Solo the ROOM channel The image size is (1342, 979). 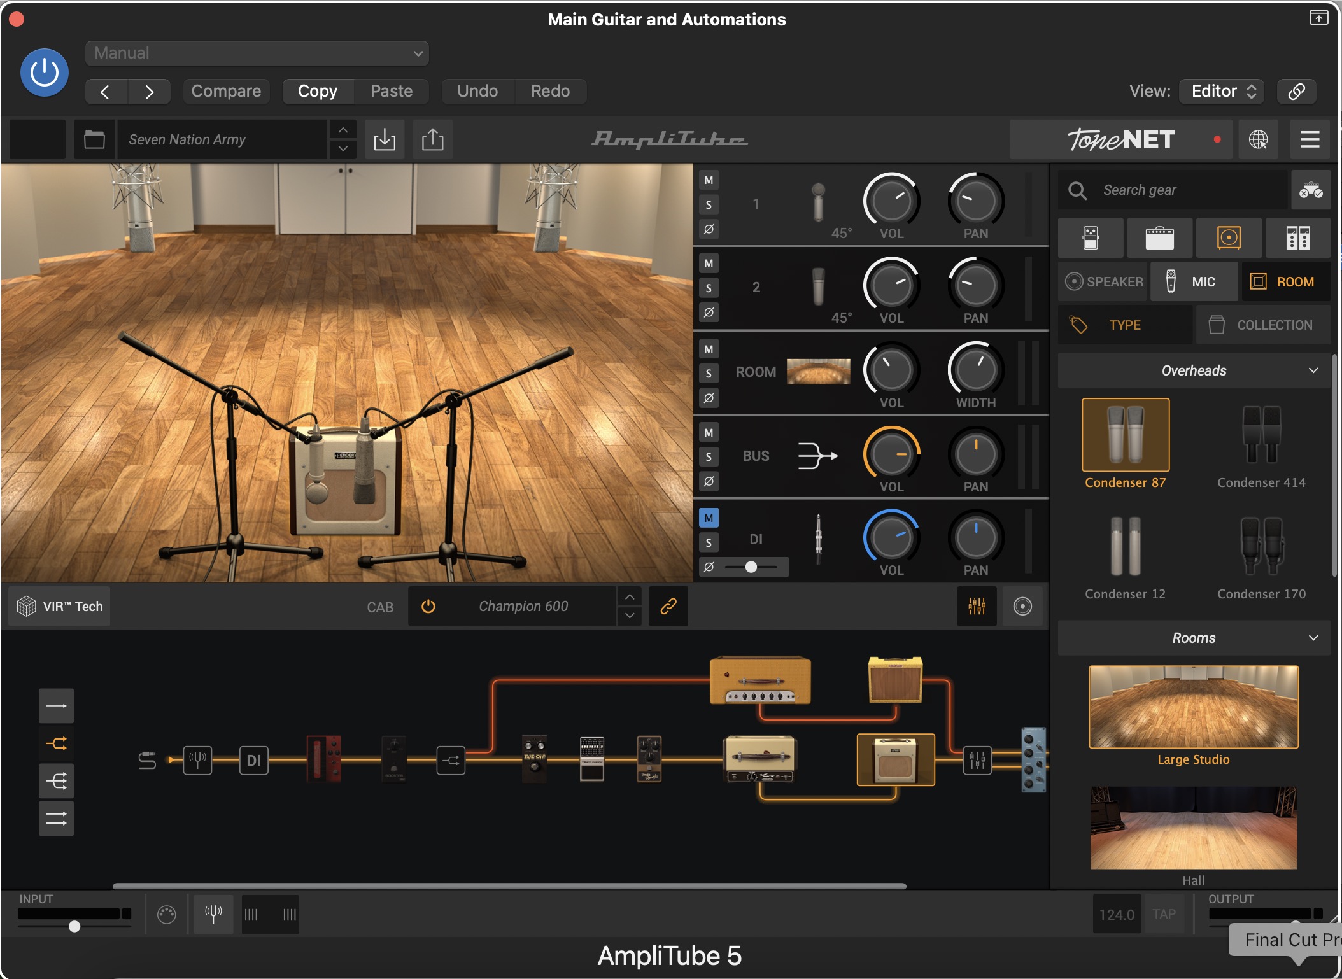pyautogui.click(x=709, y=373)
